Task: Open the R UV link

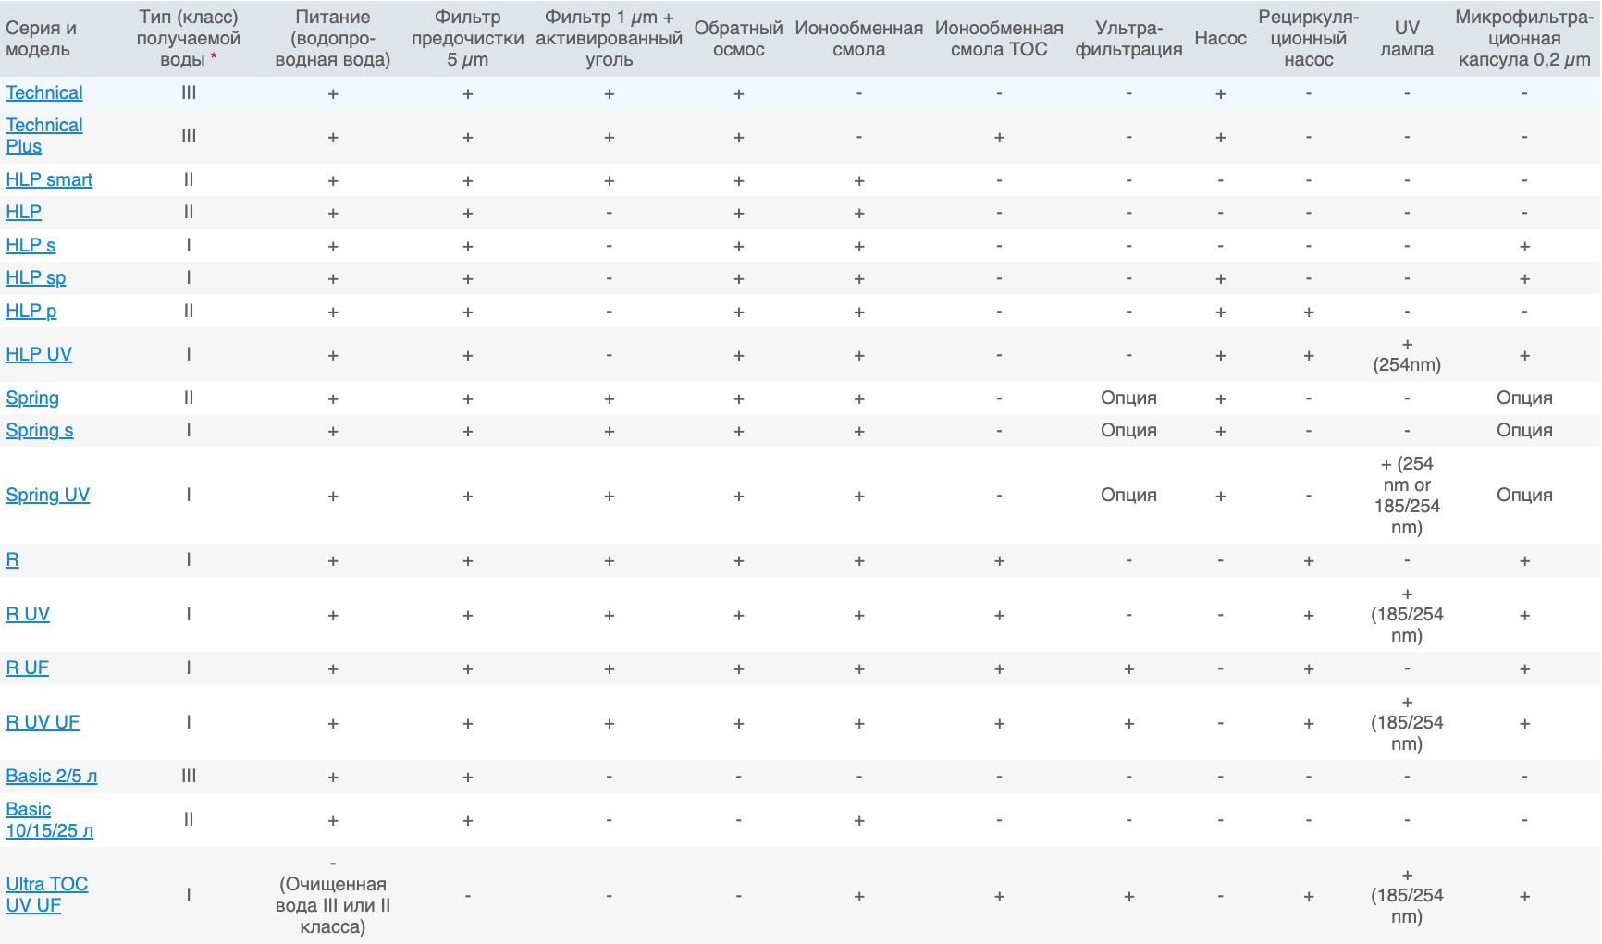Action: [28, 614]
